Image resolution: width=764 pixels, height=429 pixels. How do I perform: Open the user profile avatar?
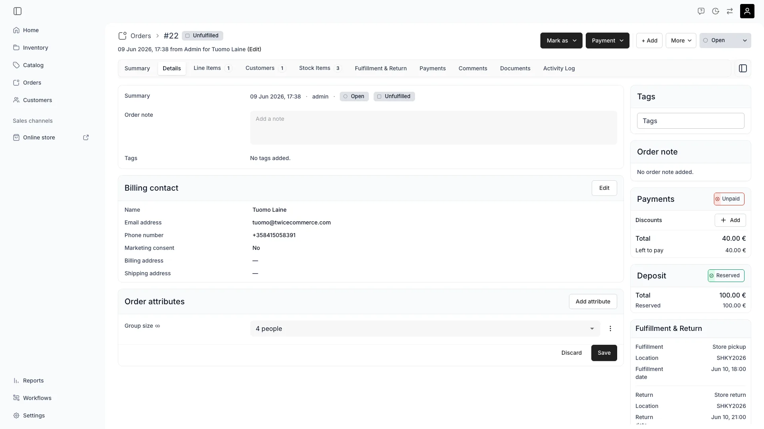[747, 11]
